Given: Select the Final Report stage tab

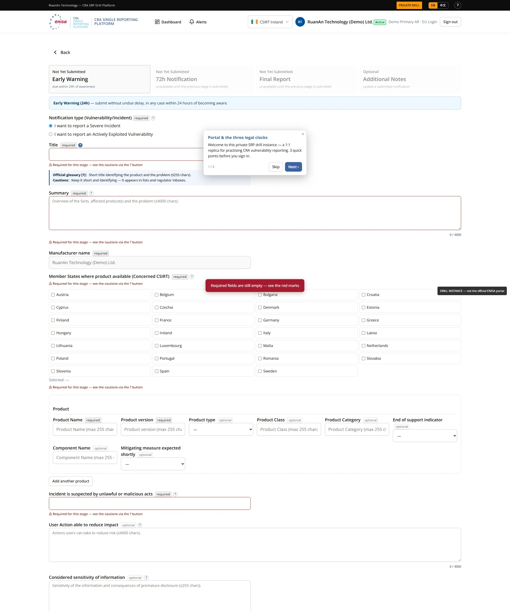Looking at the screenshot, I should click(307, 79).
